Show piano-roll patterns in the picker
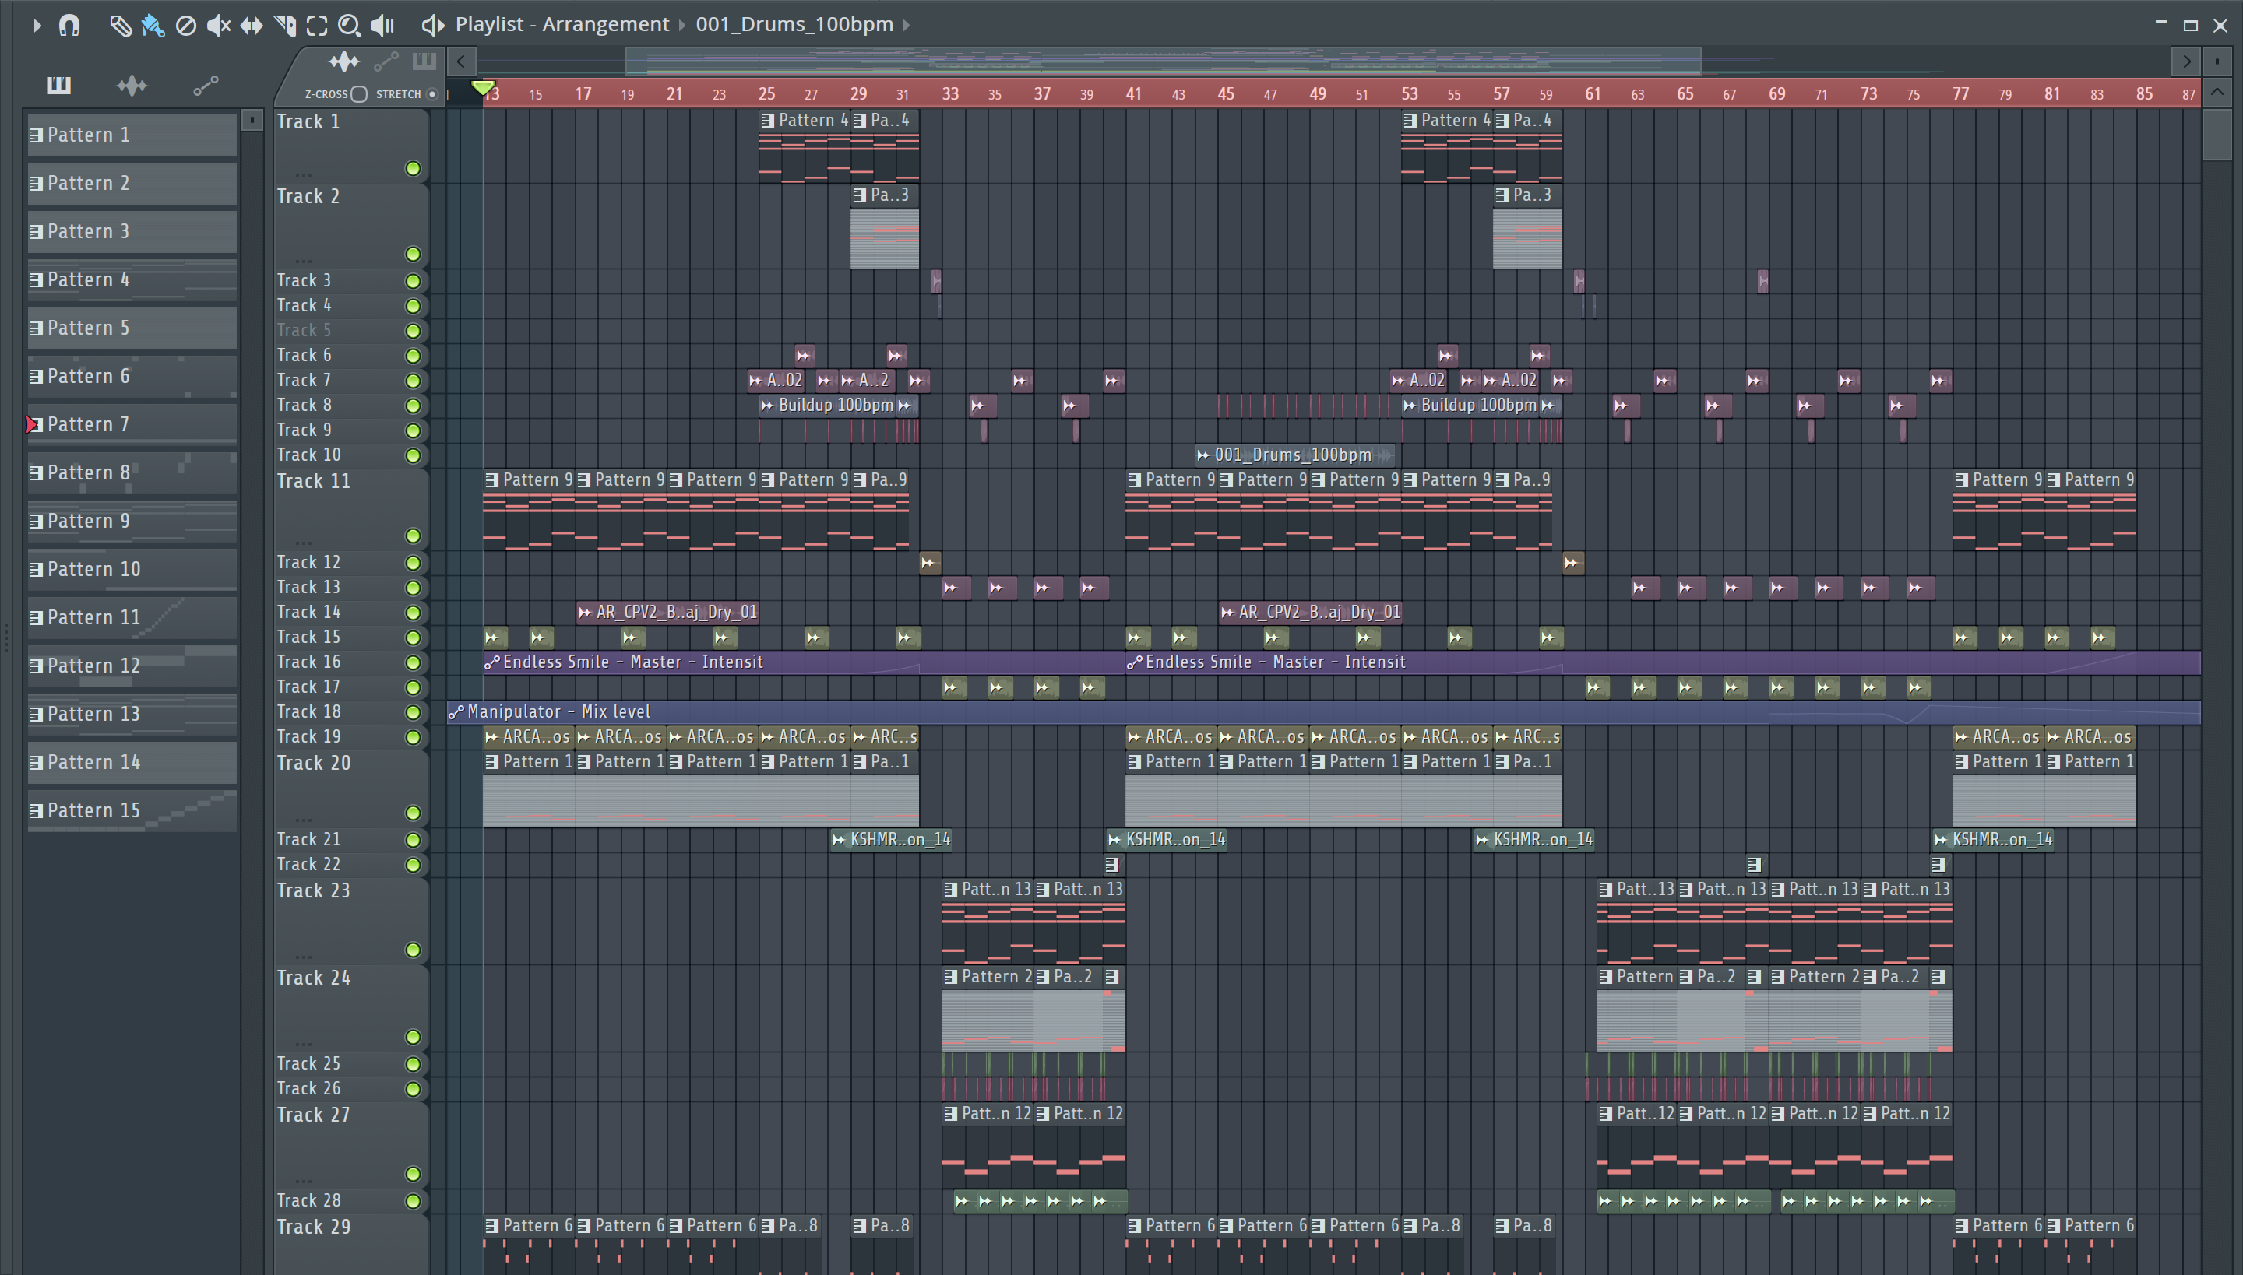This screenshot has height=1275, width=2243. pos(58,85)
